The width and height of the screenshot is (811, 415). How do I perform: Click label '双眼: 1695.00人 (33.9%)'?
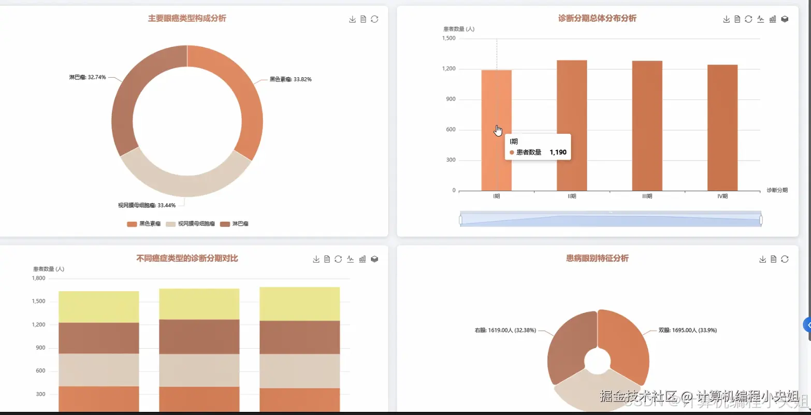coord(688,330)
